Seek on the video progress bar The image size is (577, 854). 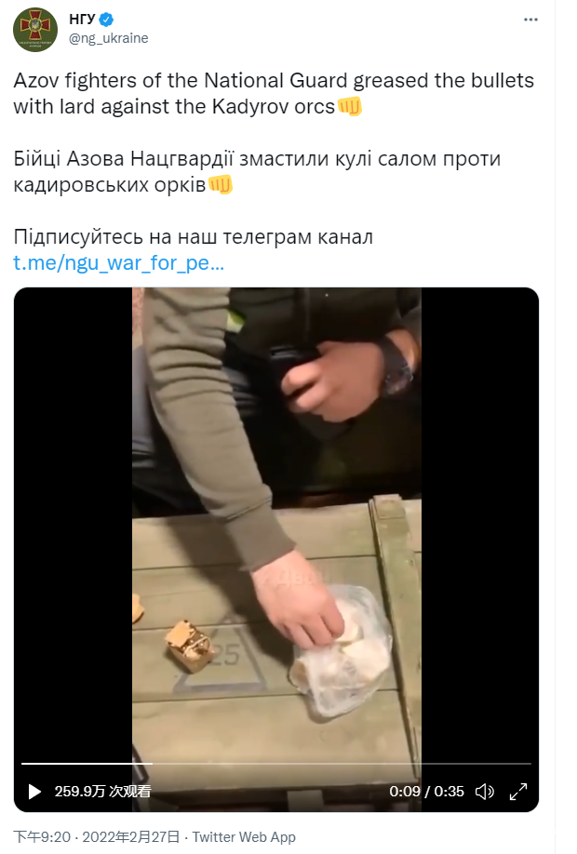276,764
